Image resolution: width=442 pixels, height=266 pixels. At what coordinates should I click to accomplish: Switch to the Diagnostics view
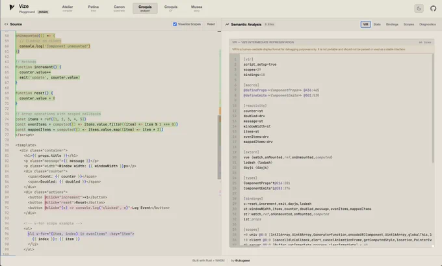pyautogui.click(x=428, y=25)
